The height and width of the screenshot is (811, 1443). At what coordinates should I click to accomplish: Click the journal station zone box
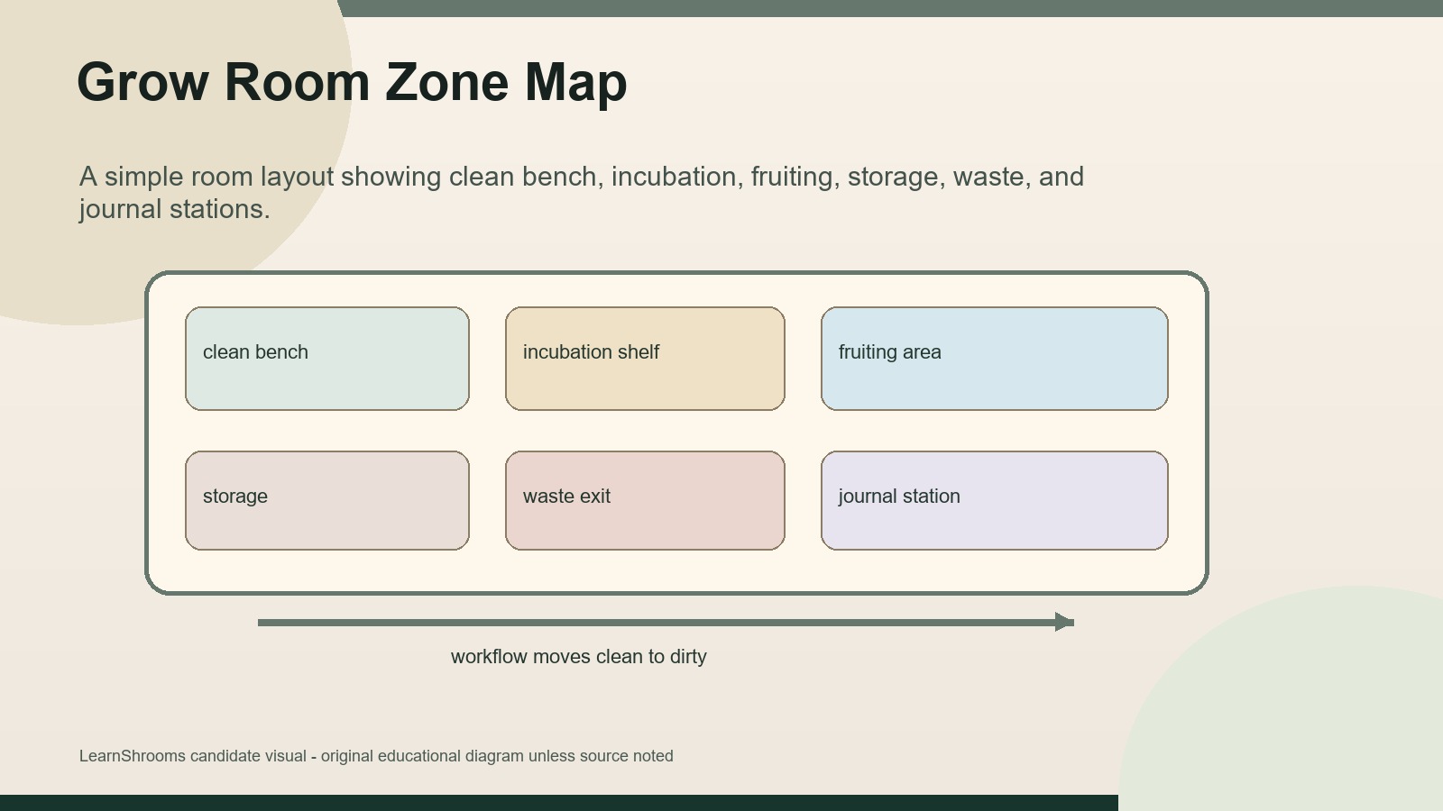tap(995, 500)
